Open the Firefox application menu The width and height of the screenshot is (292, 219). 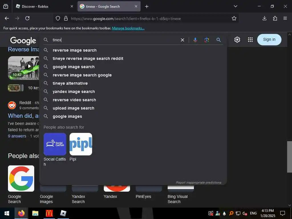tap(285, 18)
